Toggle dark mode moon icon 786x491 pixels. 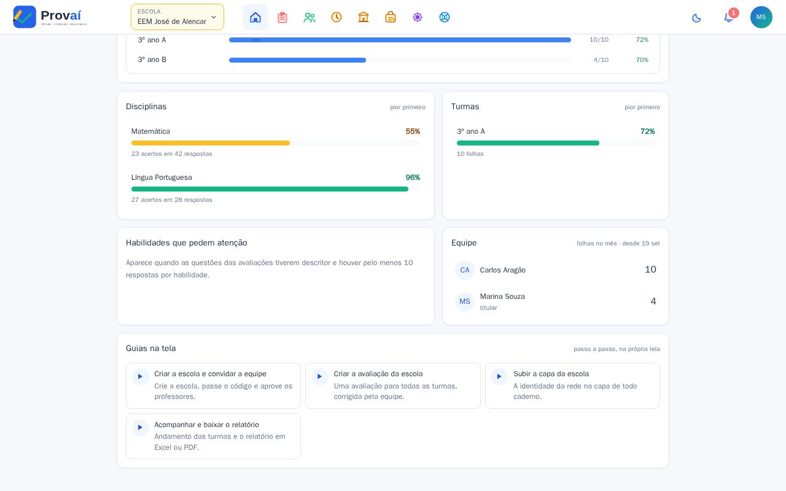[x=696, y=18]
